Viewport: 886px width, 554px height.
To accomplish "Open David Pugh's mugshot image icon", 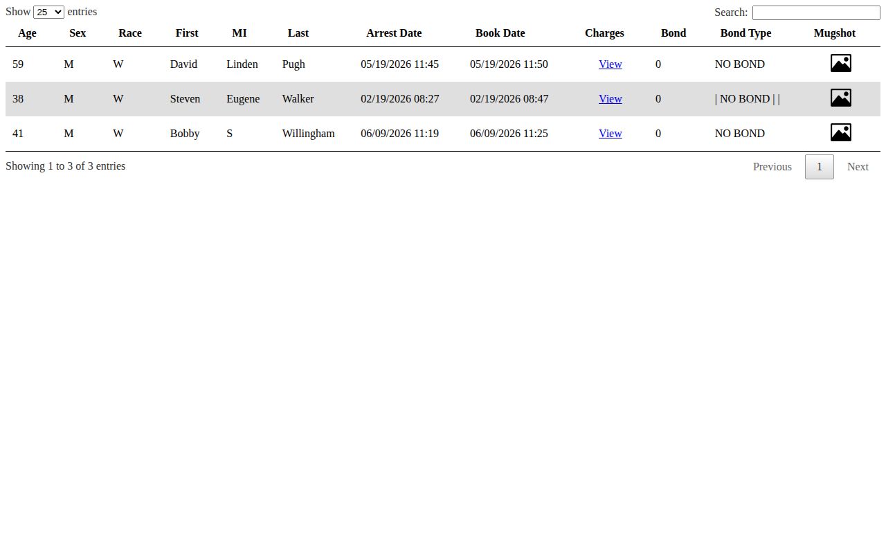I will (x=840, y=64).
